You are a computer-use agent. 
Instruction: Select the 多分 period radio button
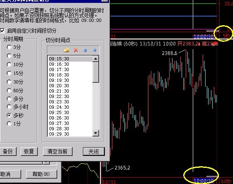click(9, 99)
